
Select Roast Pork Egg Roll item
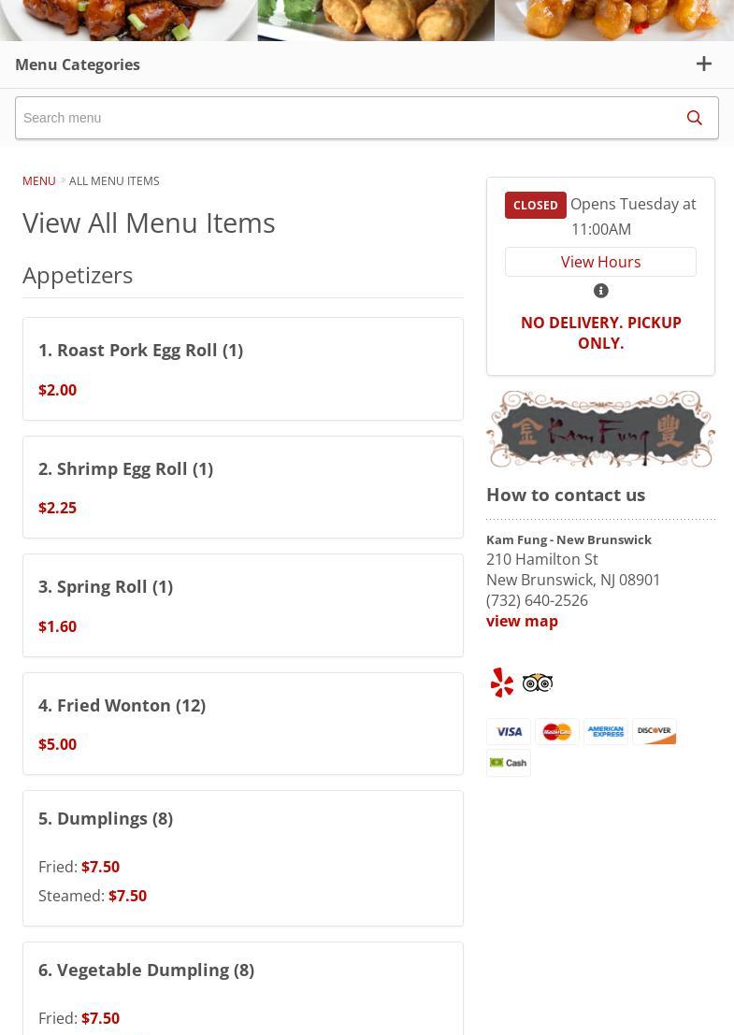(243, 369)
